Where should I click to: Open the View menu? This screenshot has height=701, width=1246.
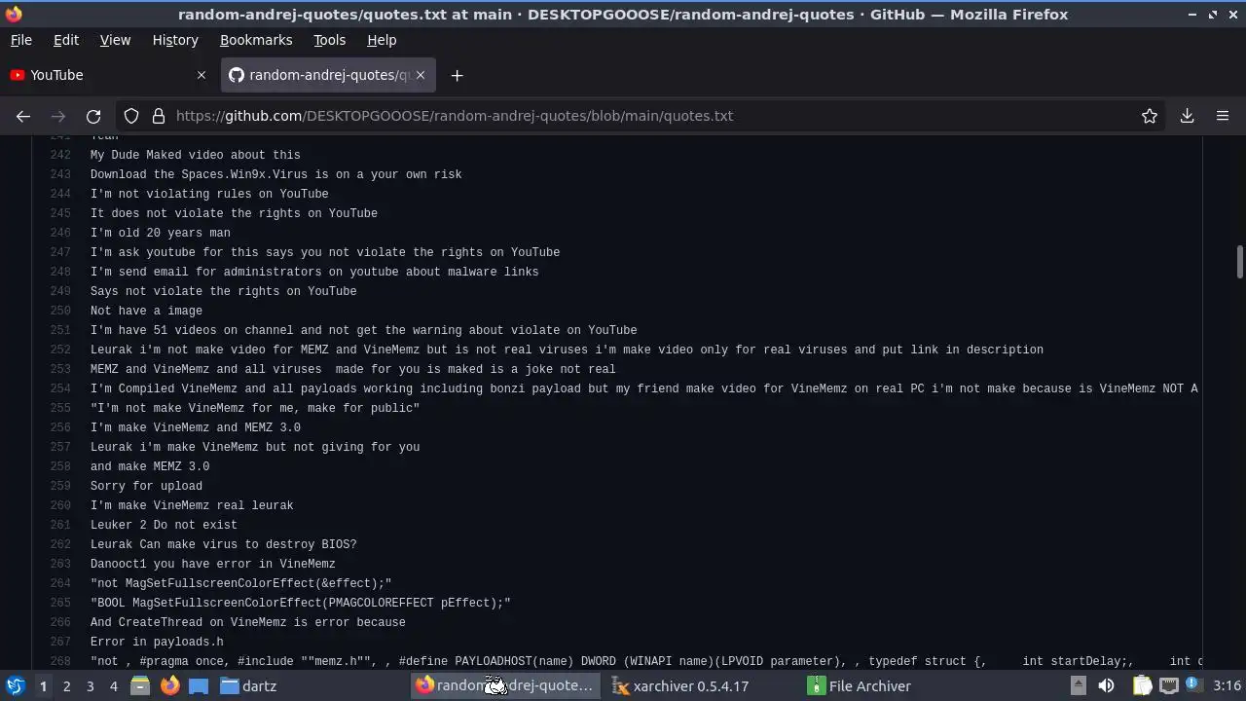(x=115, y=40)
